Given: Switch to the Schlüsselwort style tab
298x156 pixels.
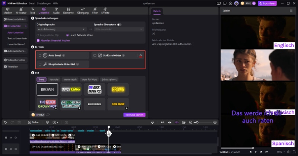Looking at the screenshot, I should pyautogui.click(x=109, y=79).
